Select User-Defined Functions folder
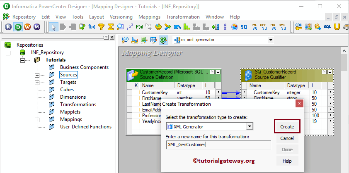 tap(86, 127)
